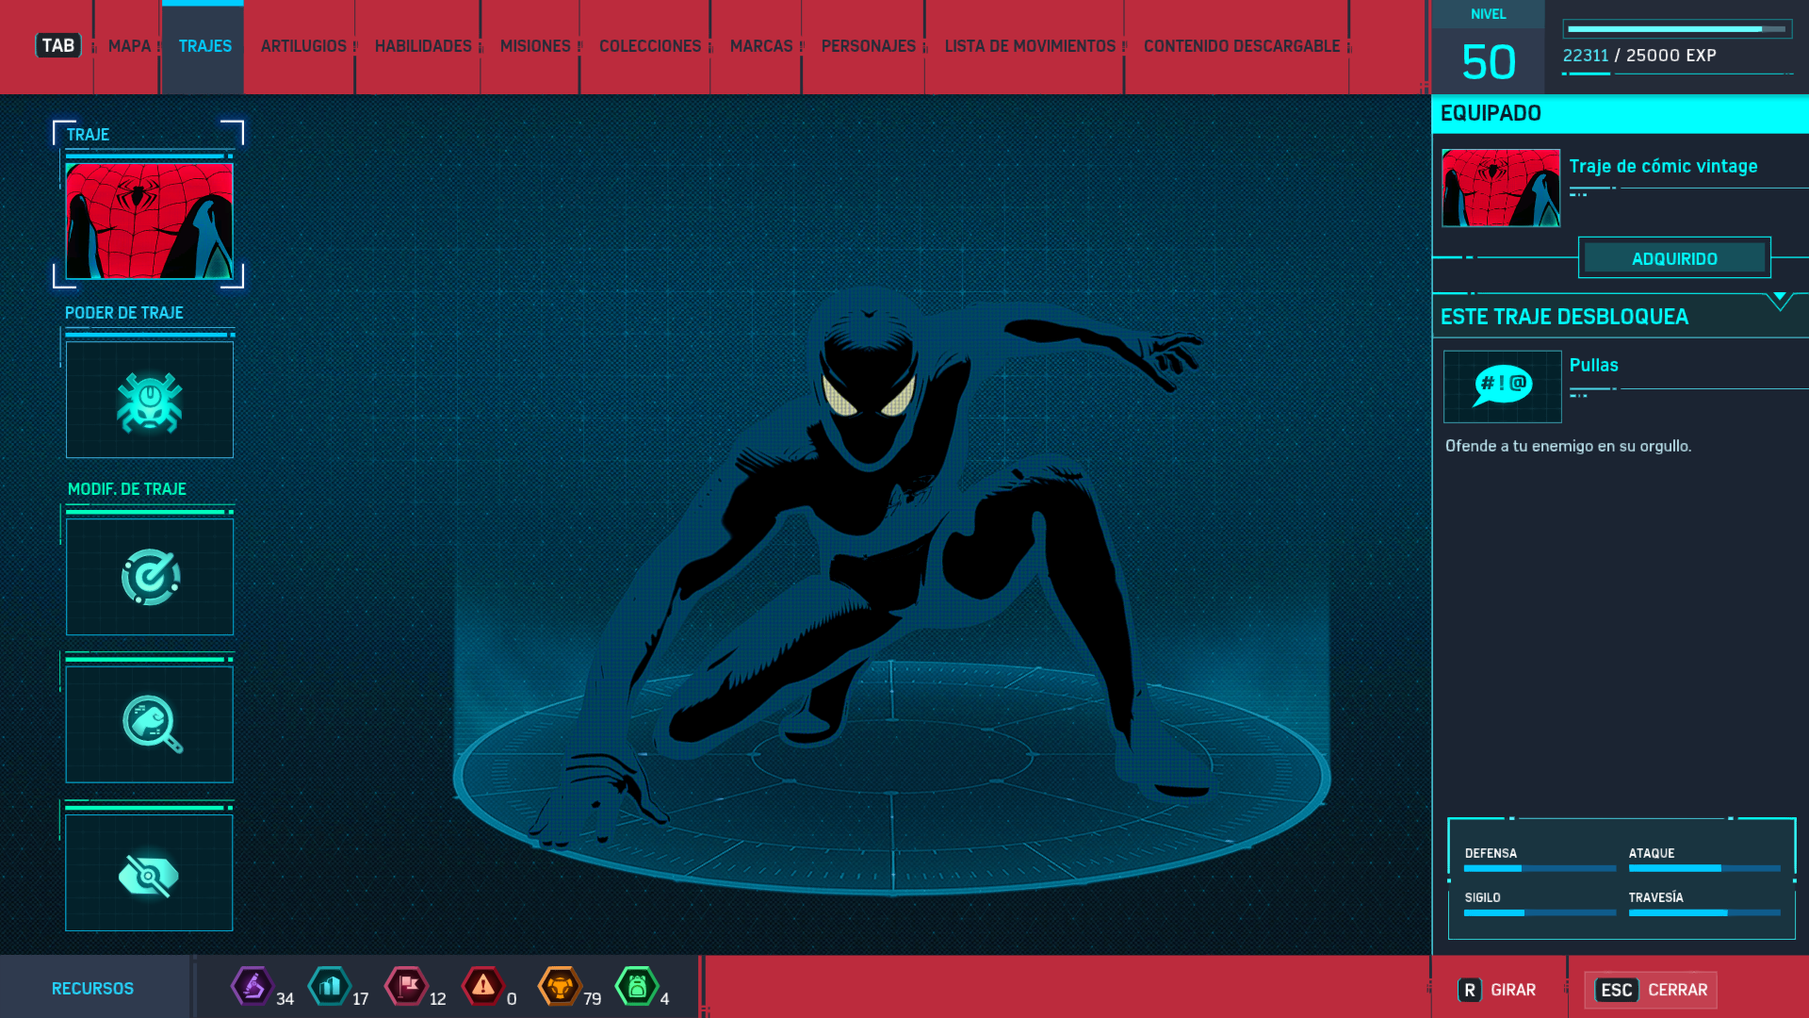This screenshot has height=1018, width=1809.
Task: Open the Mapa tab
Action: click(129, 46)
